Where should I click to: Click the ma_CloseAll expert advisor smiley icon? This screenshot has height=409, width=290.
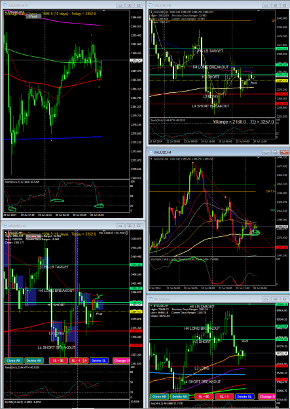(127, 233)
